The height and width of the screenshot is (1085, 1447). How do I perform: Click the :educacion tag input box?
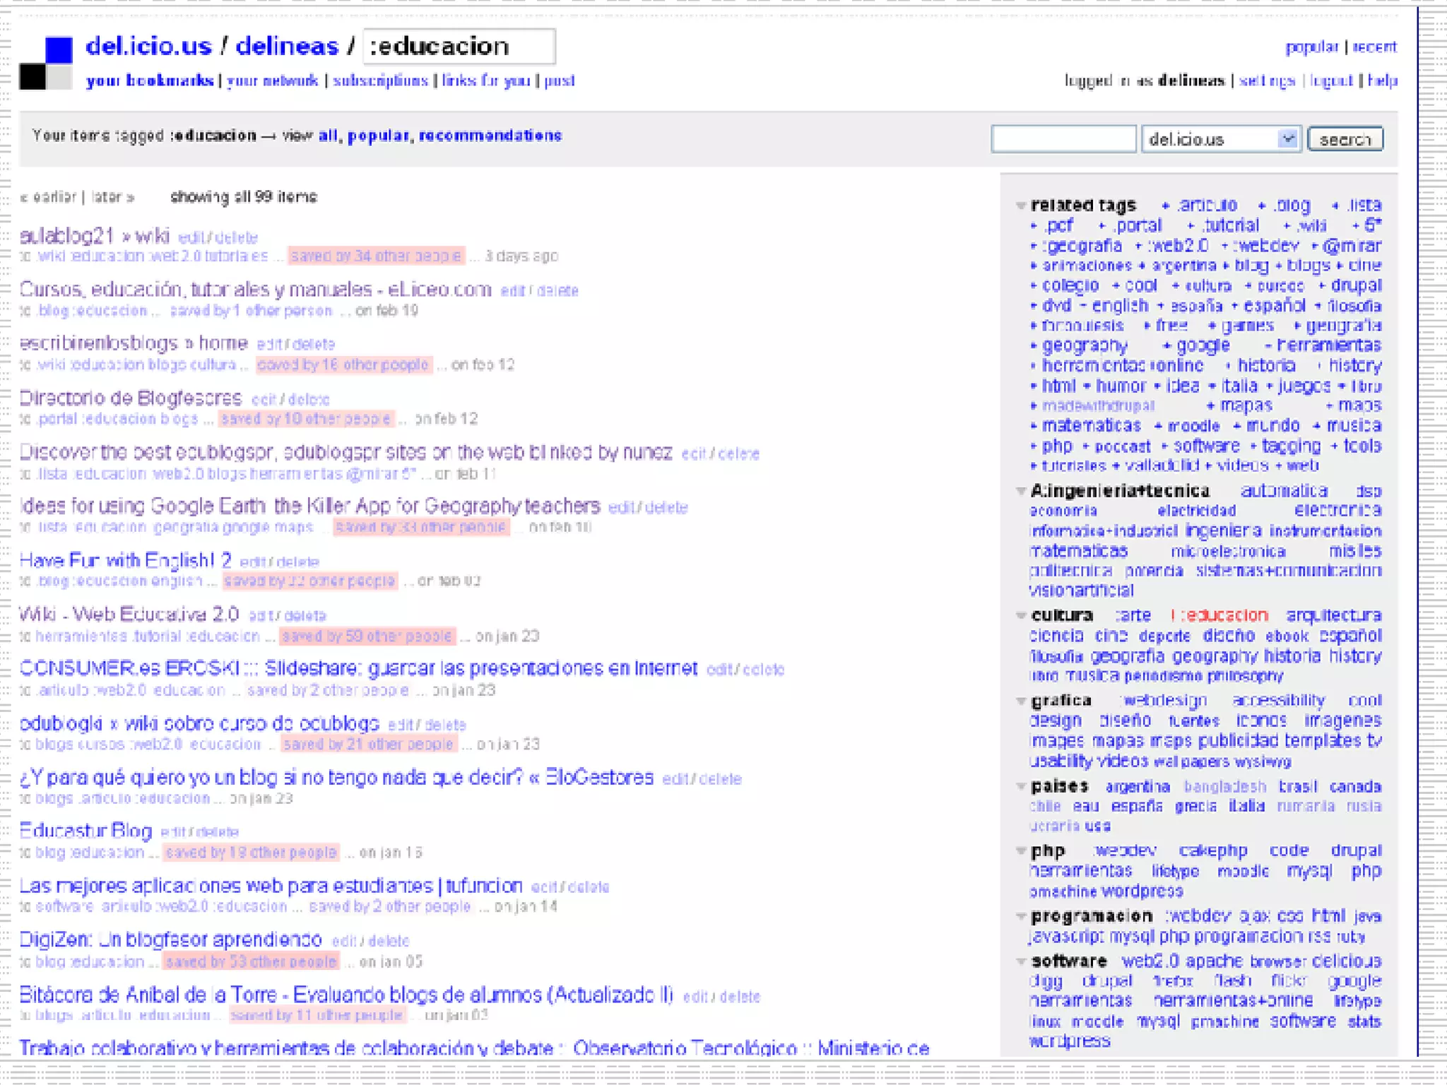click(x=459, y=47)
